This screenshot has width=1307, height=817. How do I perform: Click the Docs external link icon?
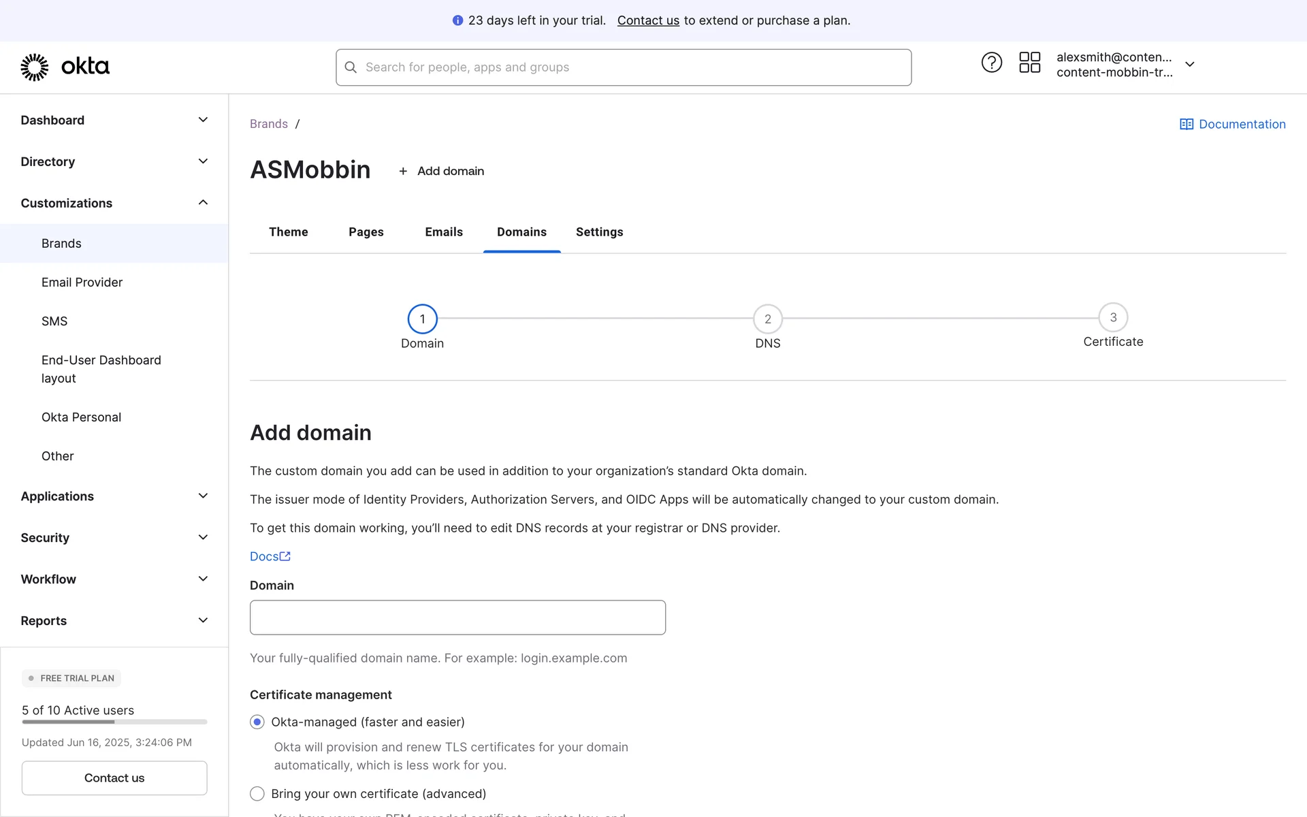click(x=285, y=556)
